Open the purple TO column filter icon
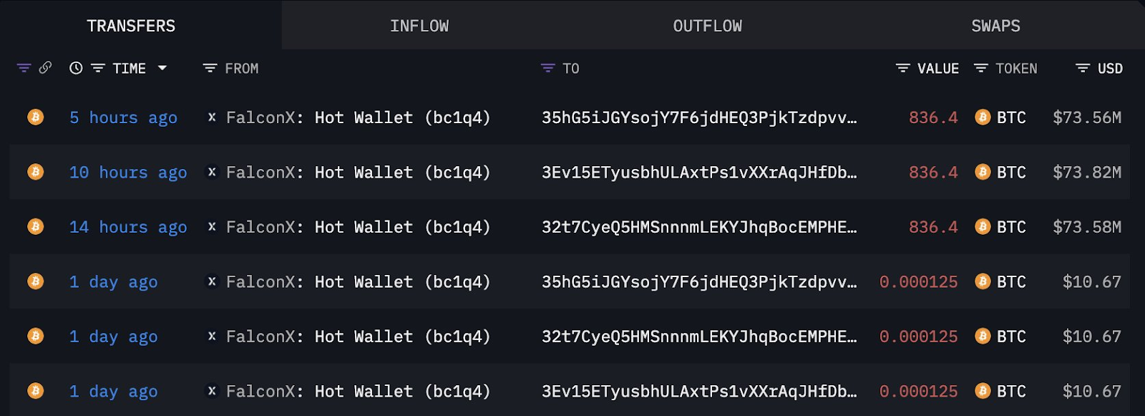1145x416 pixels. pos(547,68)
